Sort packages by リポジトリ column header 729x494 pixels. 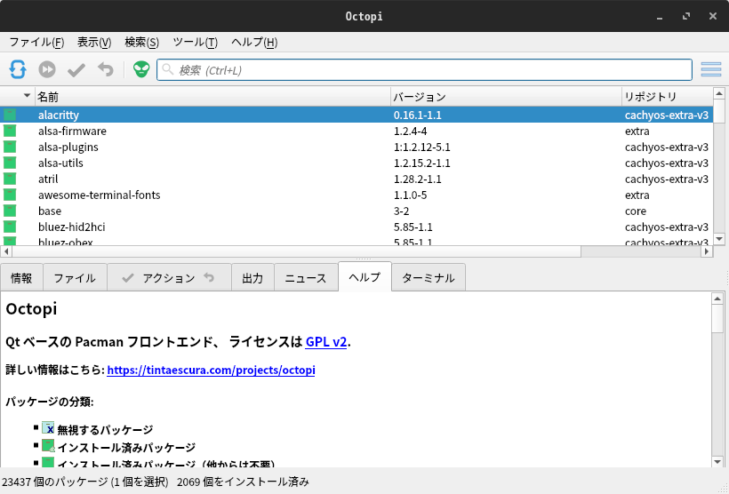[x=667, y=96]
